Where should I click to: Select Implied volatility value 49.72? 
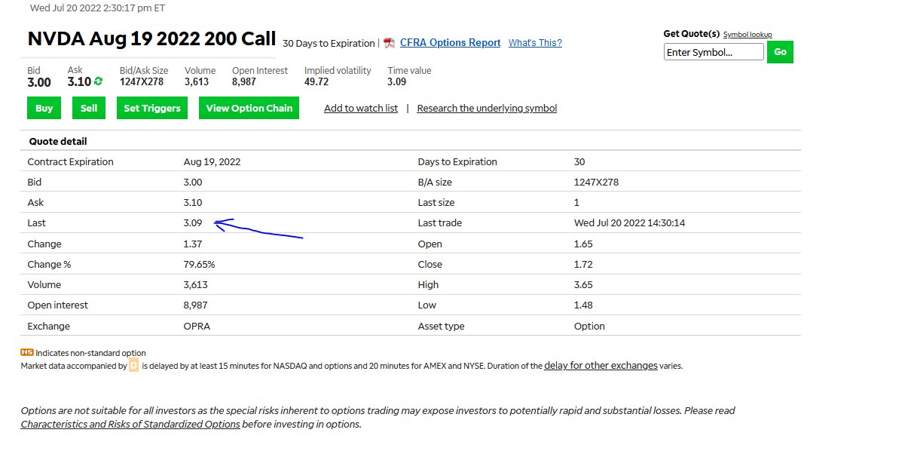(316, 82)
